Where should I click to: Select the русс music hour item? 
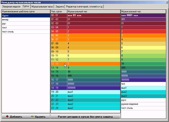coord(143,100)
